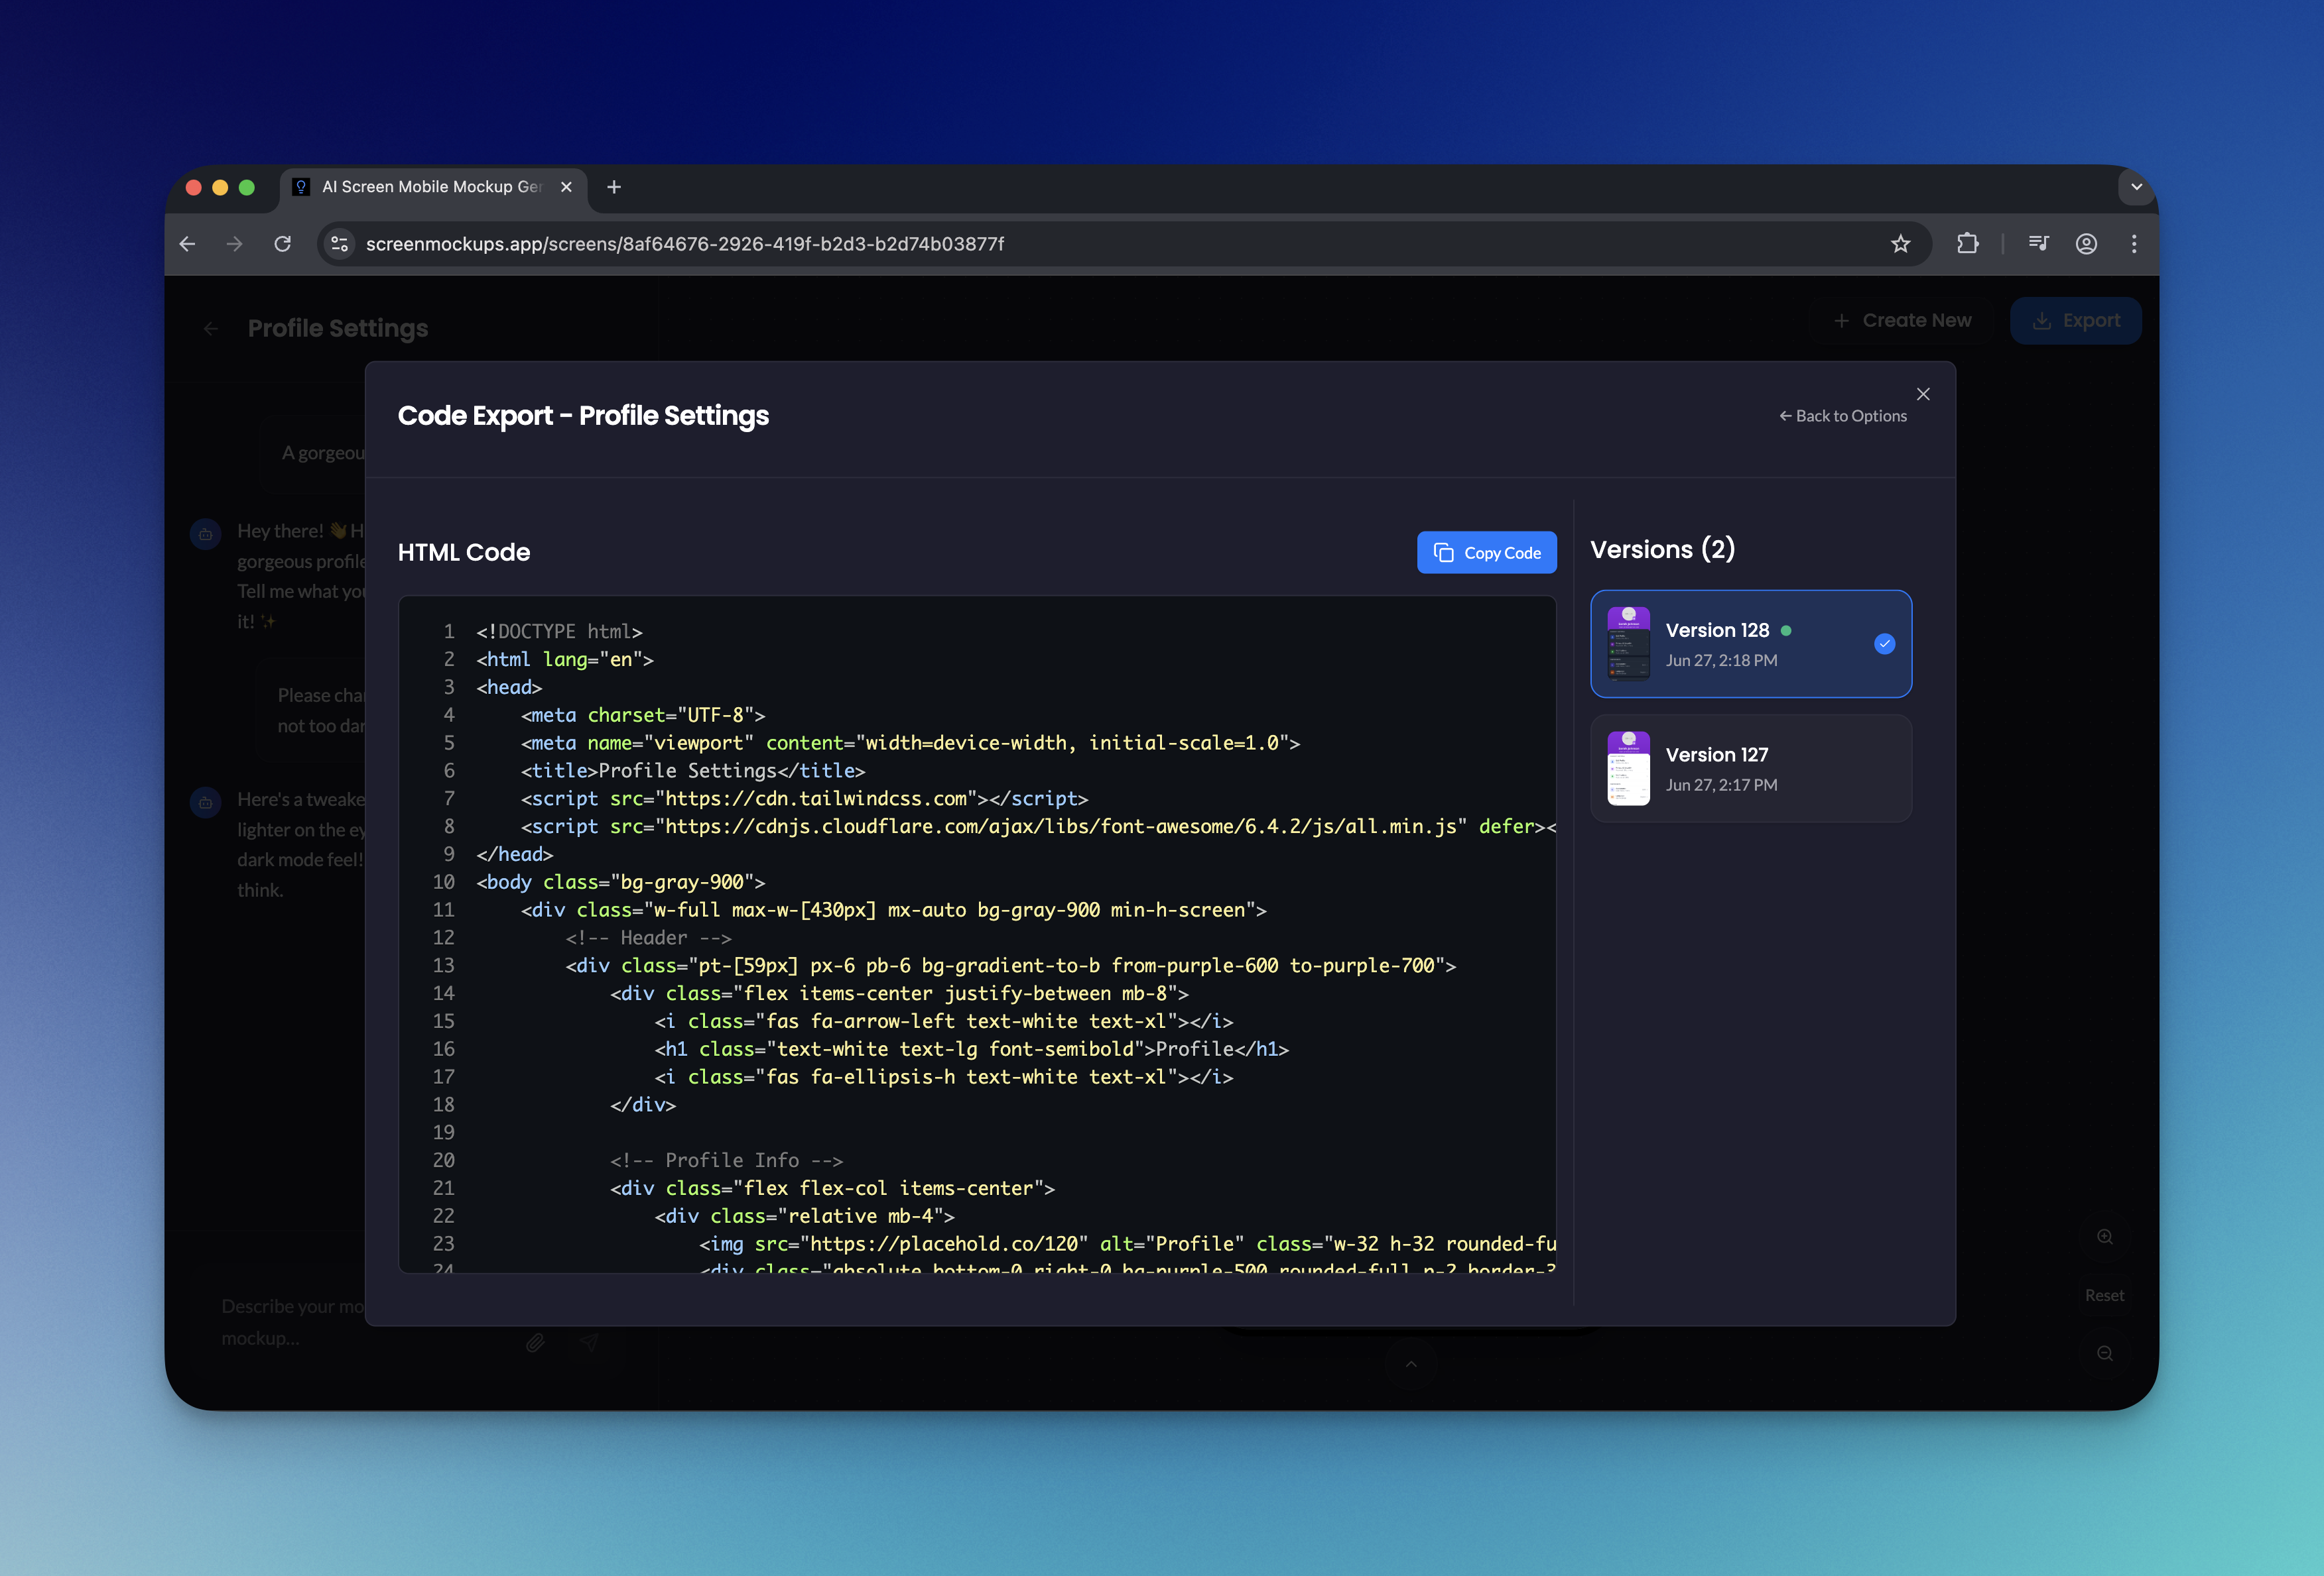This screenshot has width=2324, height=1576.
Task: Close the Code Export dialog
Action: point(1922,394)
